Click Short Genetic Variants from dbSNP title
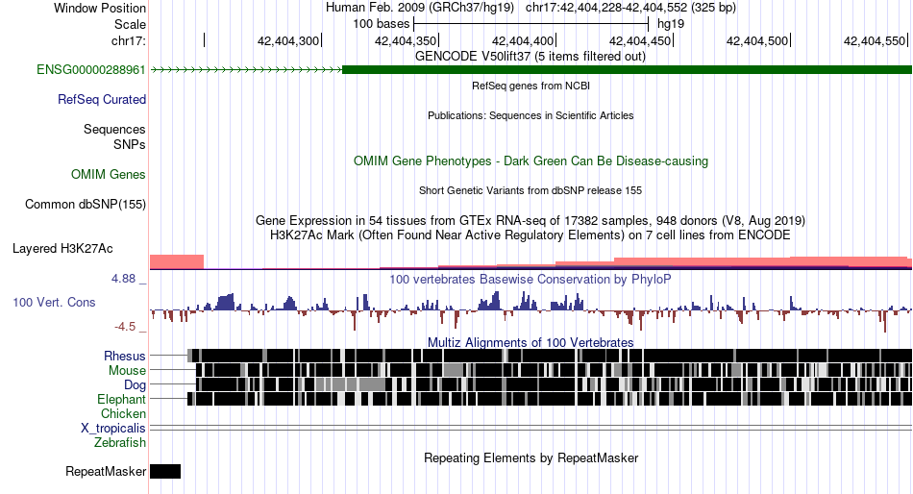 tap(531, 190)
